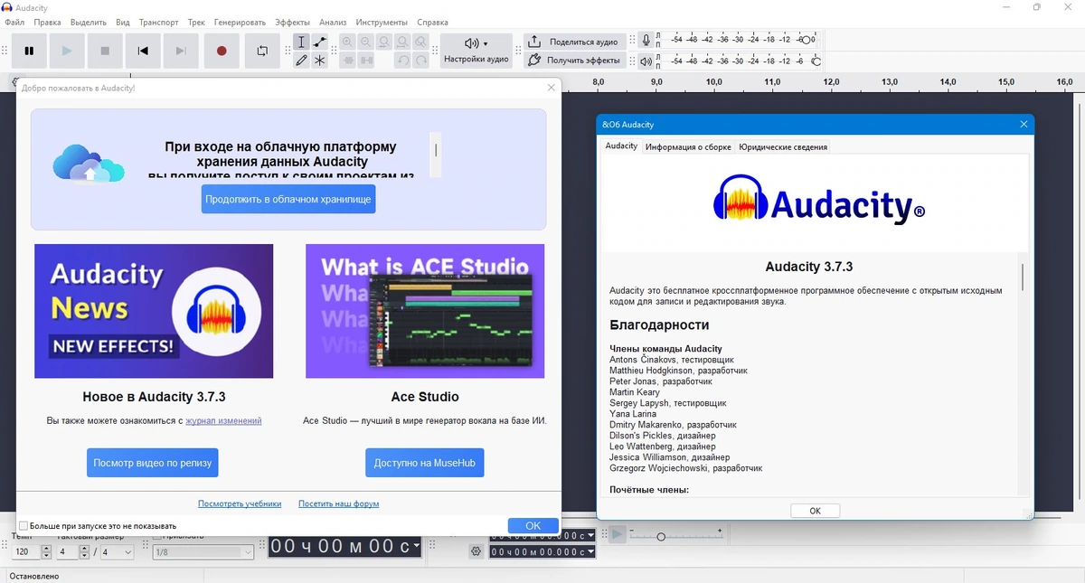Viewport: 1085px width, 583px height.
Task: Start playback with the Play button
Action: pyautogui.click(x=67, y=52)
